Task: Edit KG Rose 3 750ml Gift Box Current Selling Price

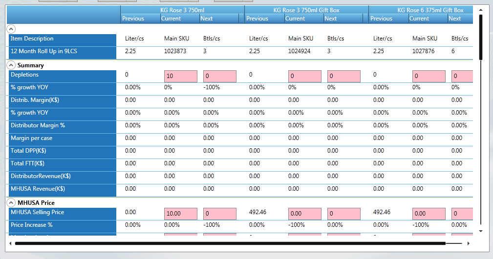Action: pos(305,214)
